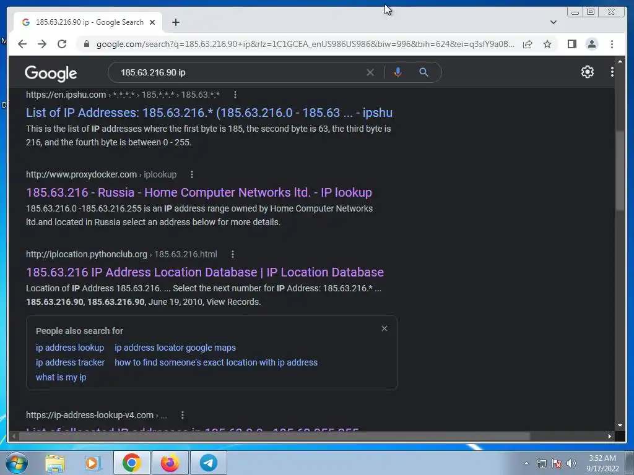Open the Chrome side panel icon
This screenshot has height=475, width=634.
(571, 44)
